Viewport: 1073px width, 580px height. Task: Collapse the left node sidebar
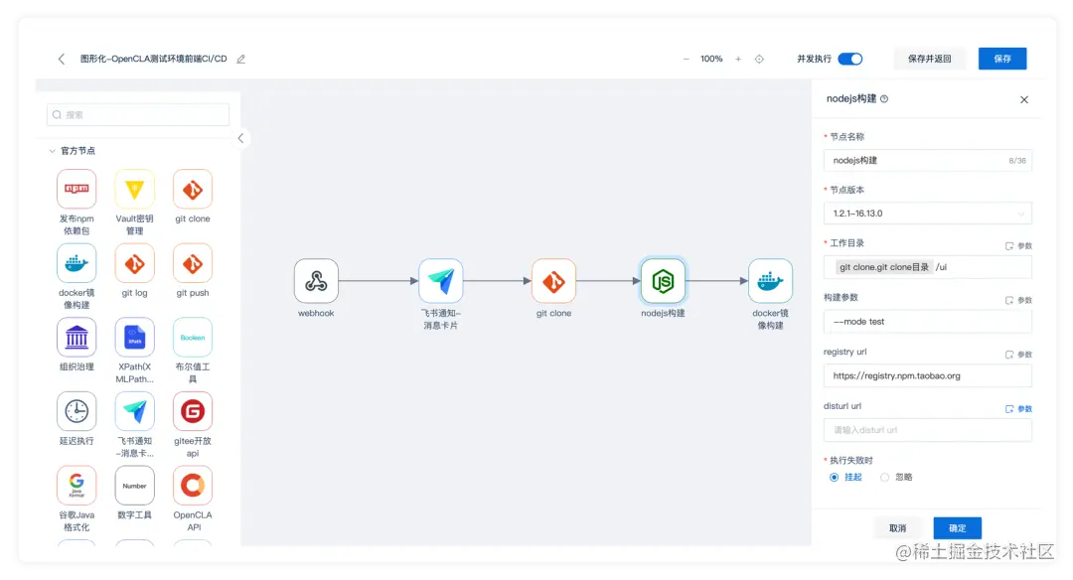click(240, 138)
